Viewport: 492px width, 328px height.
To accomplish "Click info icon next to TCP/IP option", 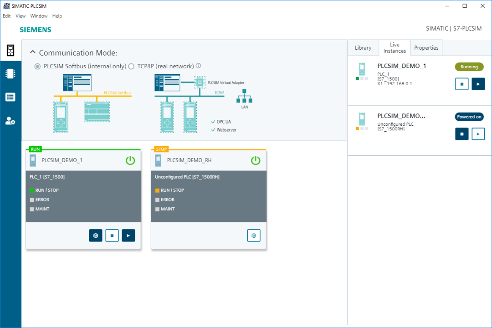I will click(x=199, y=66).
